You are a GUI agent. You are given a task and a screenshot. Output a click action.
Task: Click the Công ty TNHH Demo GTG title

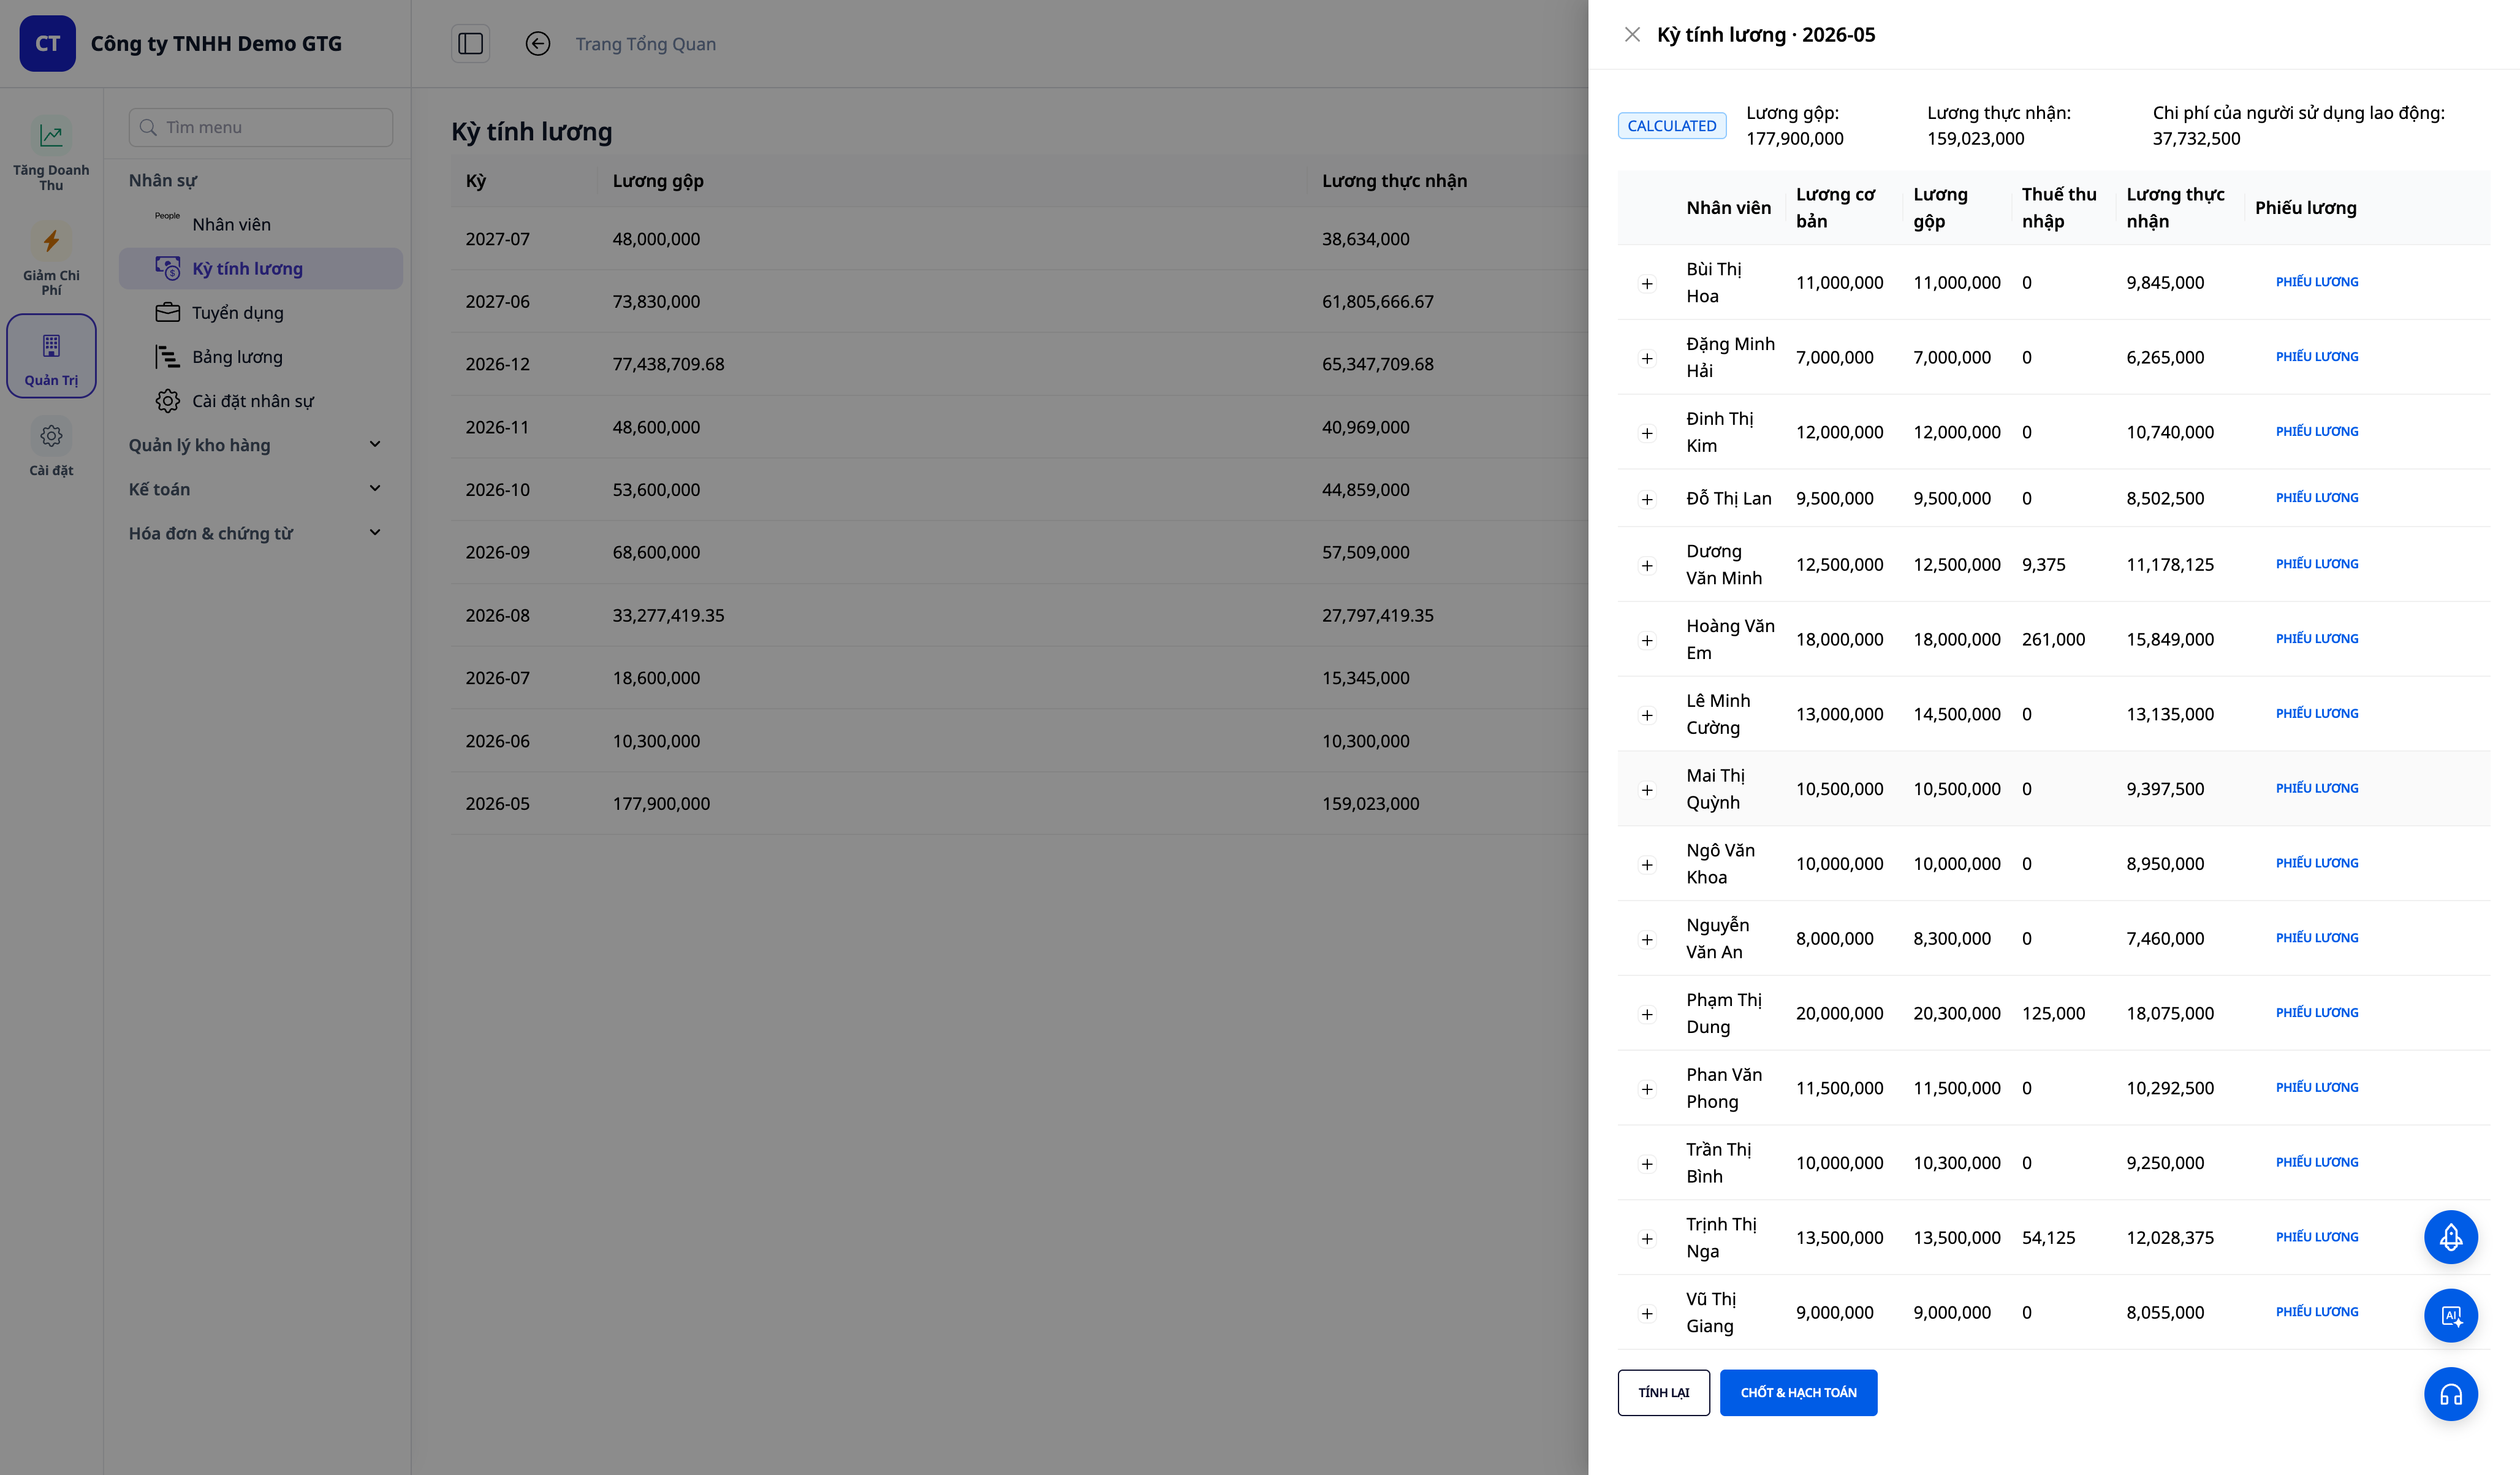pyautogui.click(x=216, y=44)
